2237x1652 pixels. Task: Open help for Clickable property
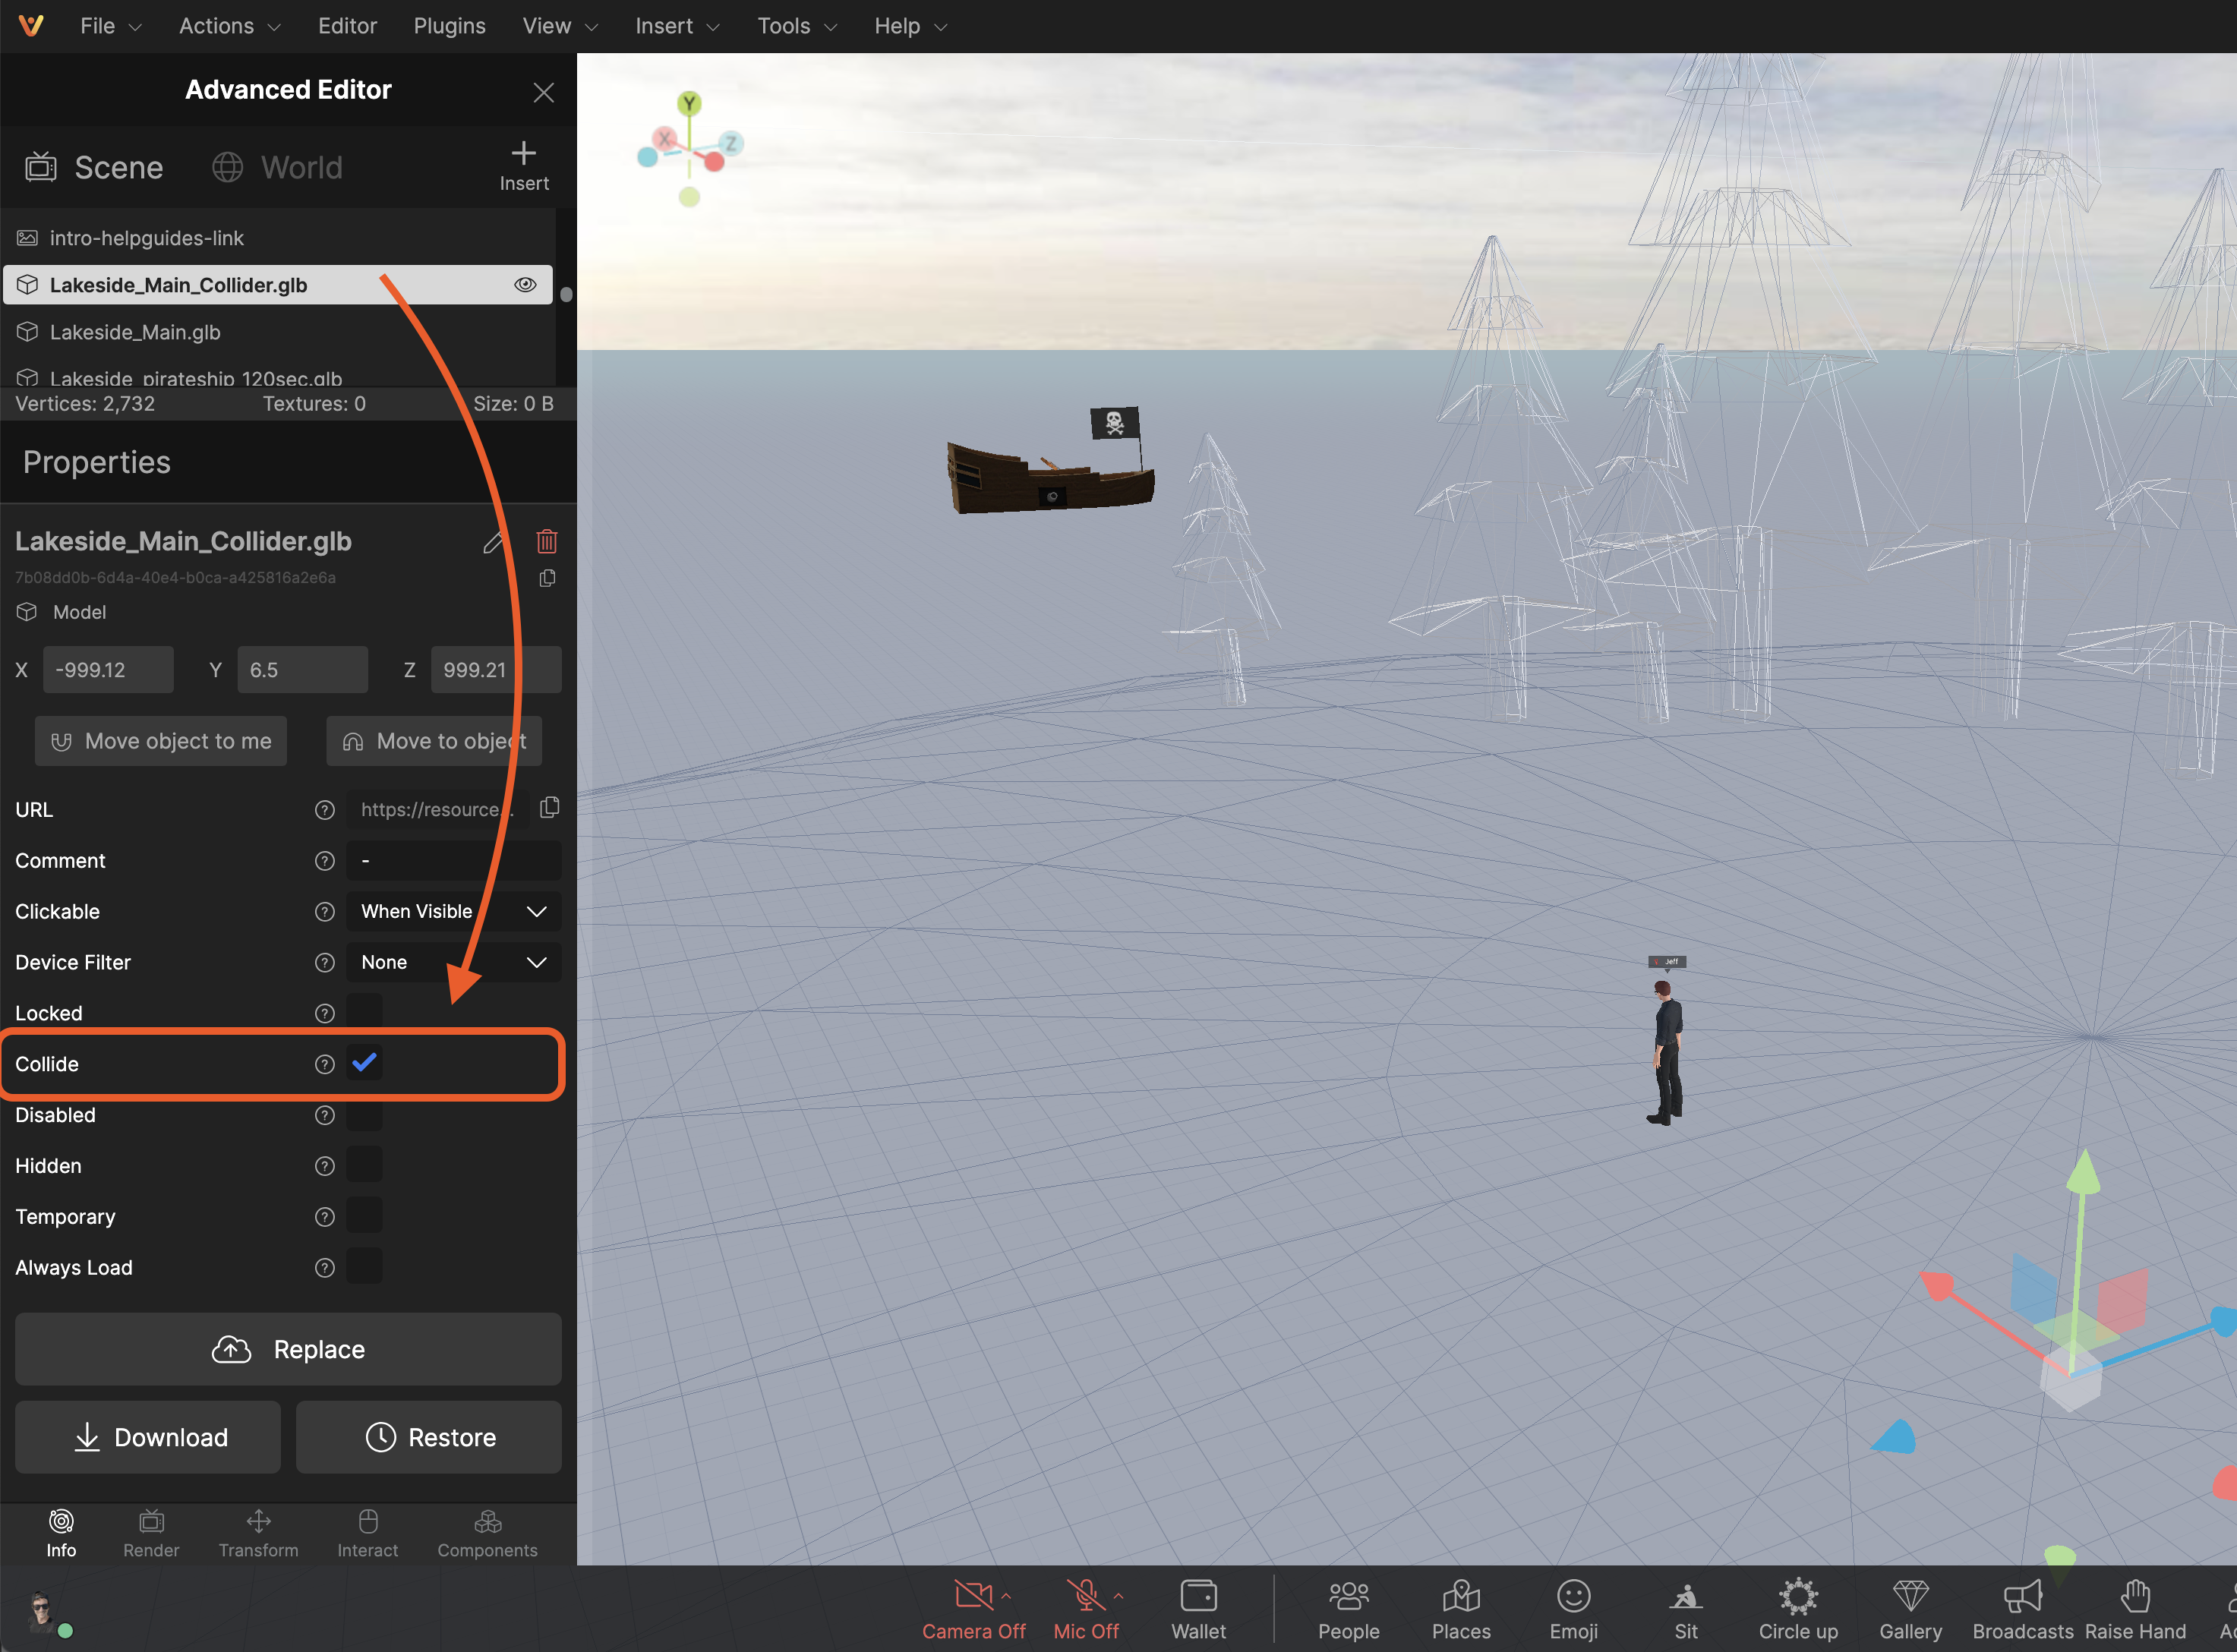coord(324,912)
